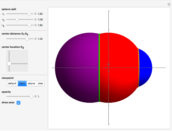The image size is (172, 131).
Task: Open center distance slider plus icon
Action: (x=35, y=39)
